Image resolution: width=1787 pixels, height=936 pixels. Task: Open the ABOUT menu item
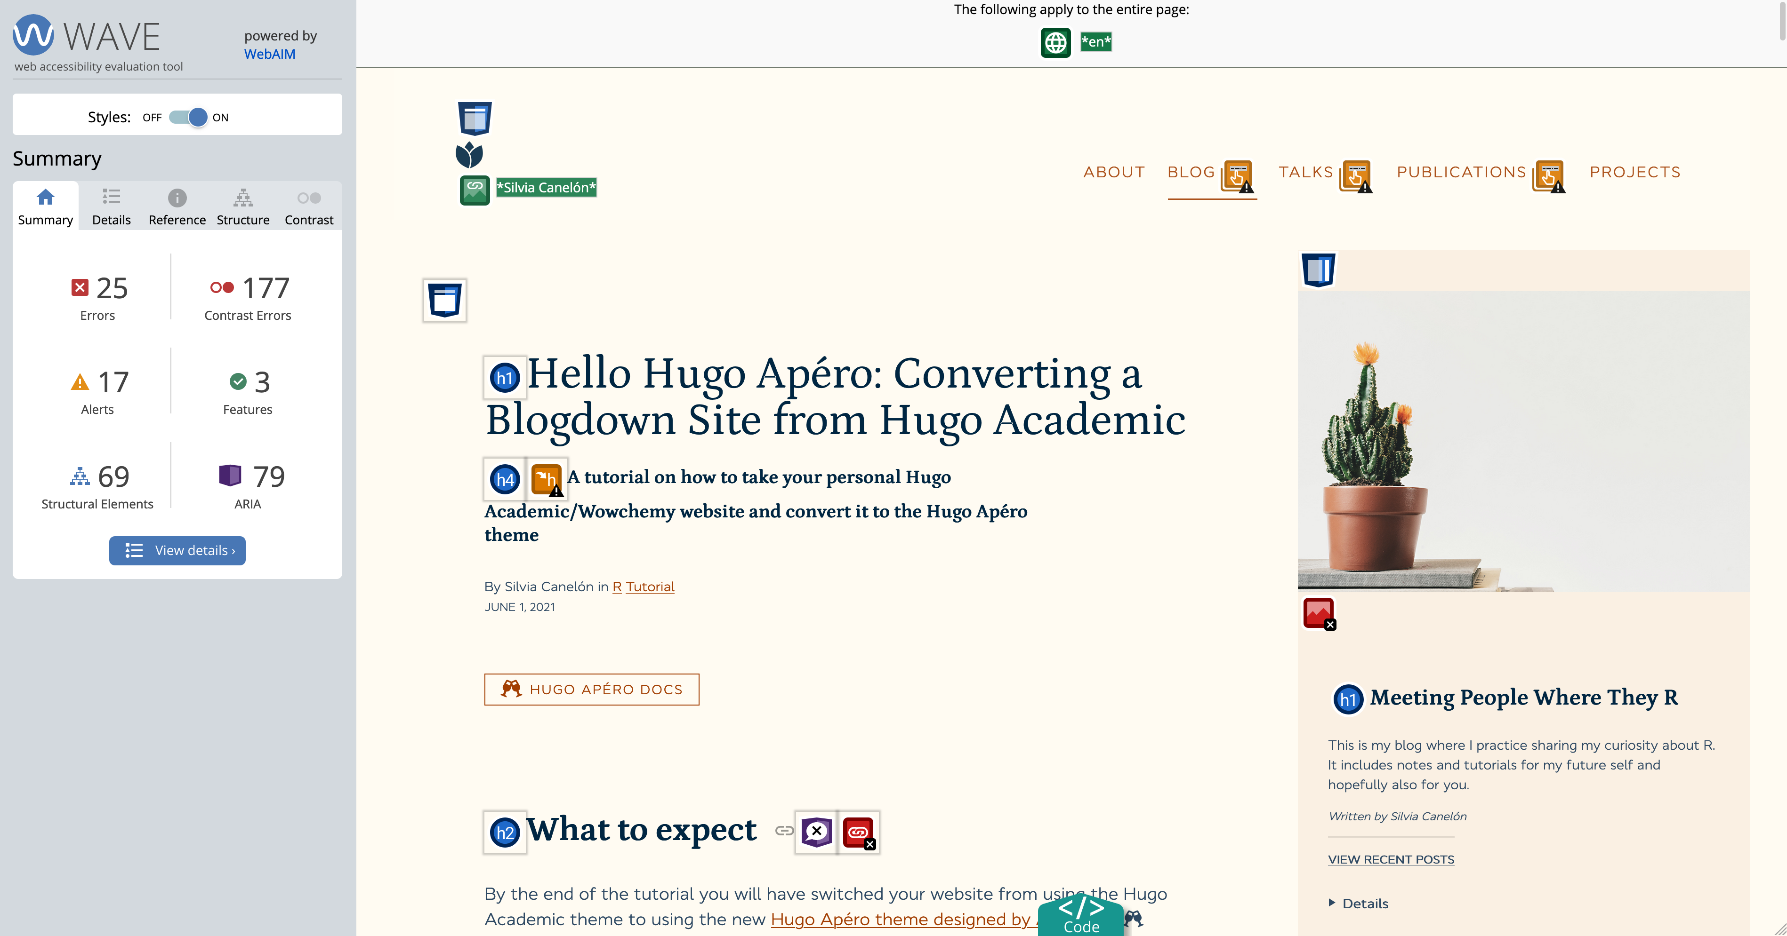[x=1112, y=171]
